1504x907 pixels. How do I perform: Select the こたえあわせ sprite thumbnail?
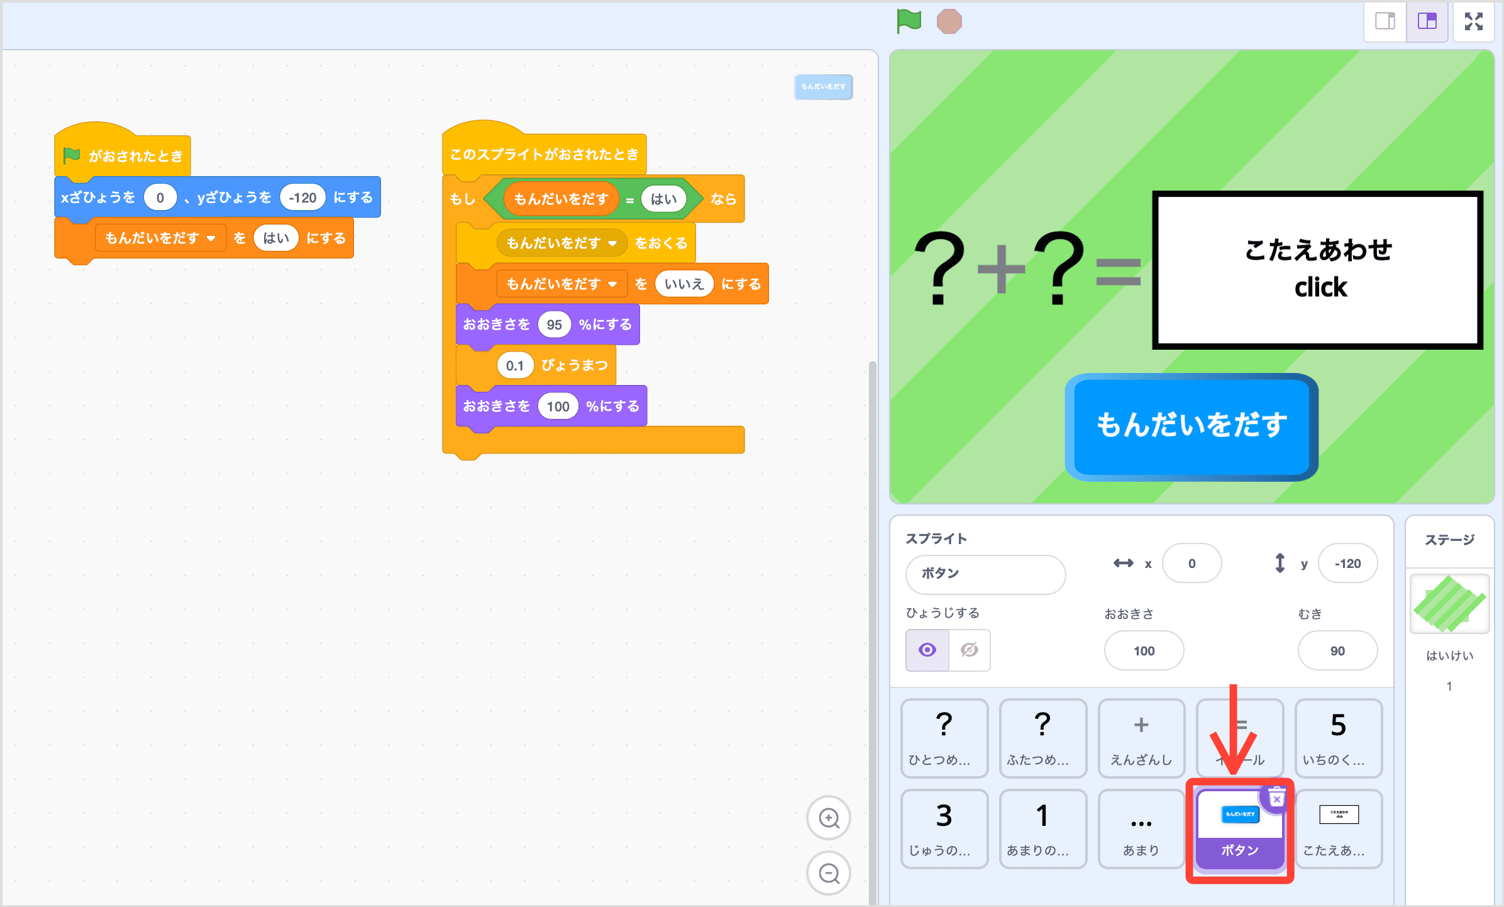click(1339, 828)
